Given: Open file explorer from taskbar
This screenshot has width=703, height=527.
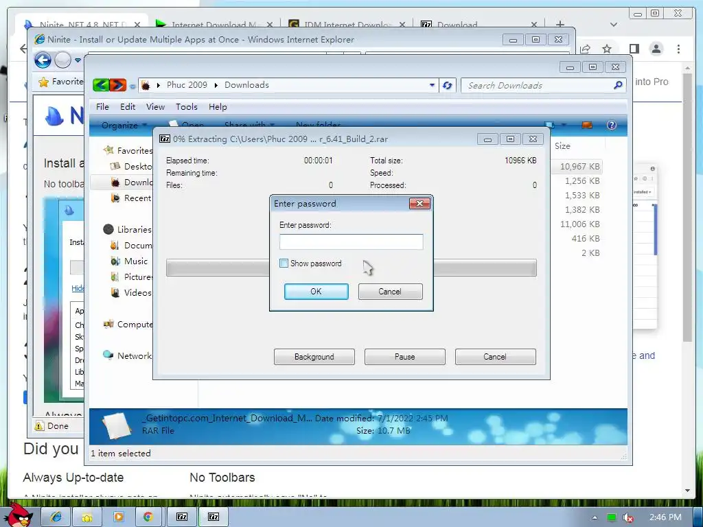Looking at the screenshot, I should tap(87, 517).
